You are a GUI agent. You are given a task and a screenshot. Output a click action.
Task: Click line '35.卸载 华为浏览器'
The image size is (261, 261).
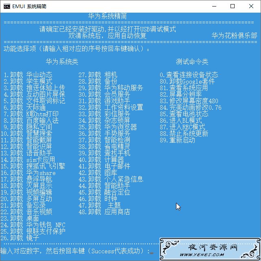tap(108, 127)
